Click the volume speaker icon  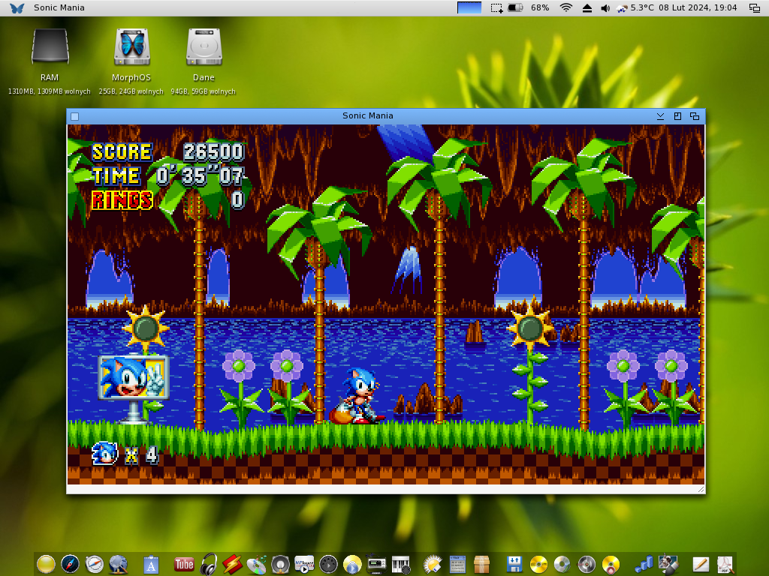(x=606, y=7)
